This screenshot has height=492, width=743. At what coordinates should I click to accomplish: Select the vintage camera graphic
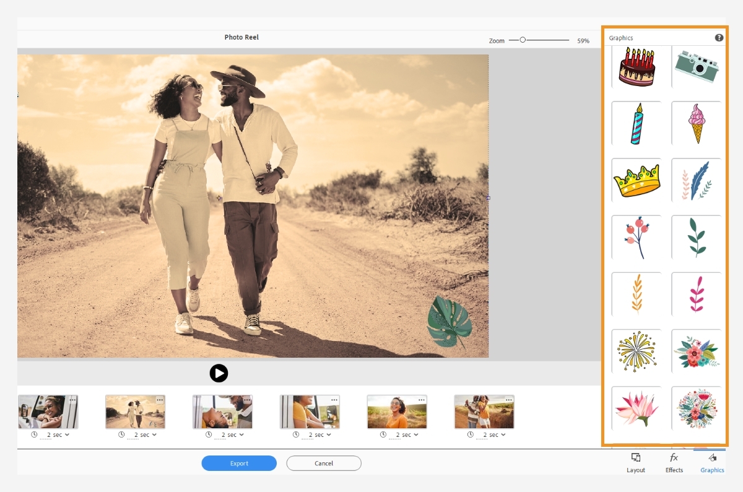click(x=696, y=67)
